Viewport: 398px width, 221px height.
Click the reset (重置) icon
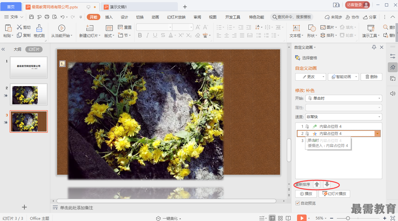(x=120, y=27)
